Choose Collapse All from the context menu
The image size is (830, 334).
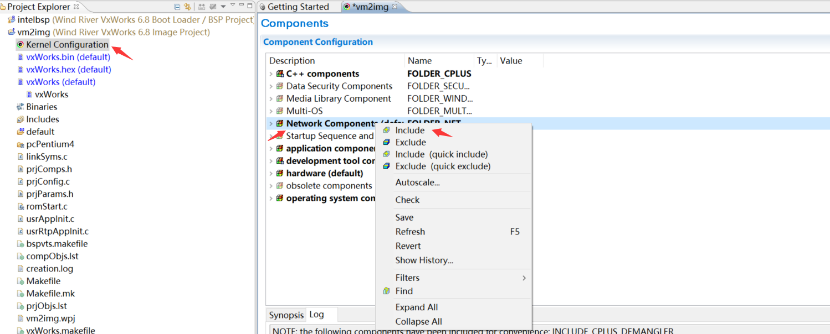click(x=454, y=321)
